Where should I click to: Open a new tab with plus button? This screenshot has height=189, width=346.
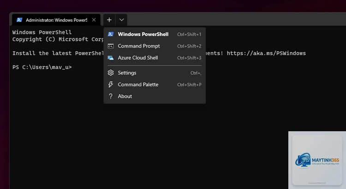(x=109, y=20)
